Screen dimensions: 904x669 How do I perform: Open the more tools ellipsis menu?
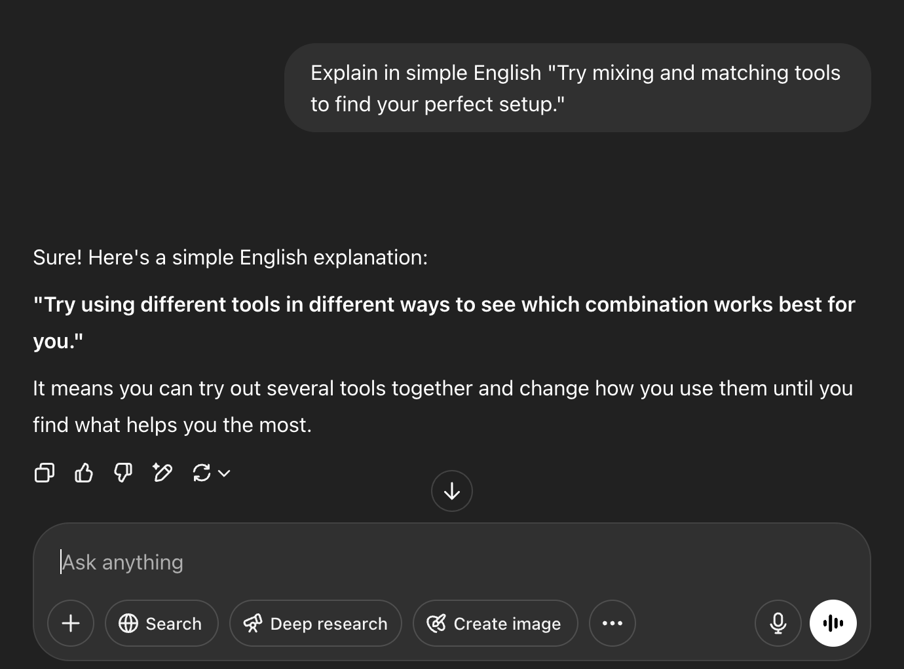coord(612,623)
